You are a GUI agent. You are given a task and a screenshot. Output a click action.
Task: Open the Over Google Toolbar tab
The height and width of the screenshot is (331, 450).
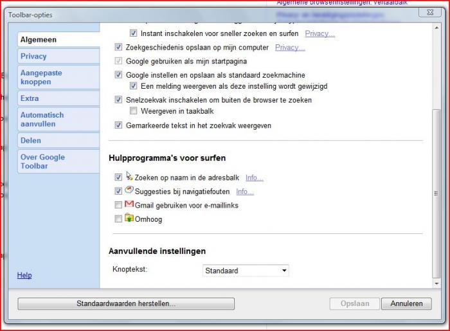[59, 161]
